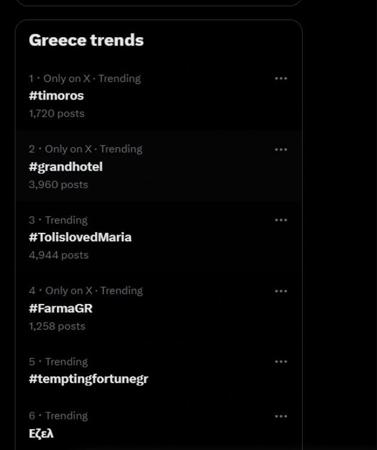
Task: Open more options for Εζελ trend
Action: click(281, 416)
